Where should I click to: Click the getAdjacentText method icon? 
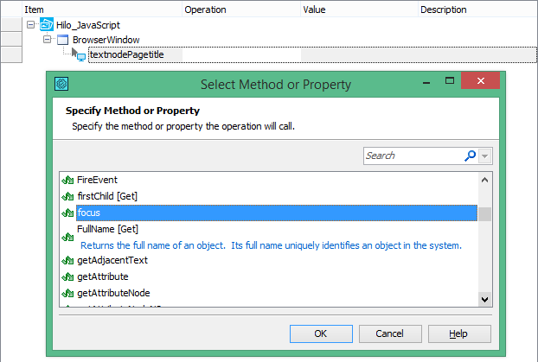(x=67, y=260)
